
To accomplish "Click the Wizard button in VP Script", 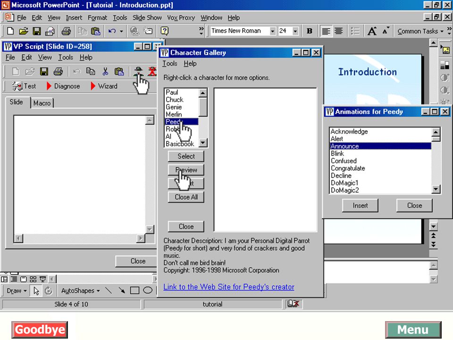I will tap(104, 86).
